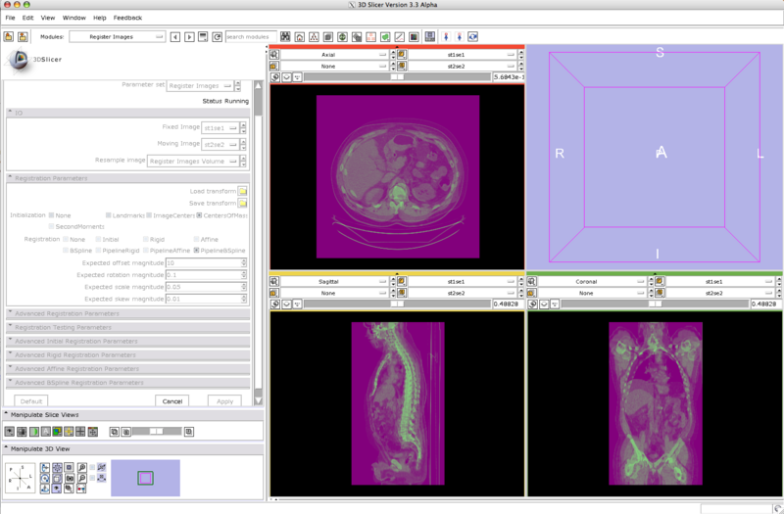Click the Sagittal slice offset slider
Screen dimensions: 784x514
[x=397, y=304]
